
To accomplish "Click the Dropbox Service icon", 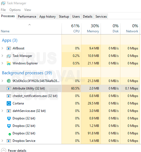I will [9, 141].
